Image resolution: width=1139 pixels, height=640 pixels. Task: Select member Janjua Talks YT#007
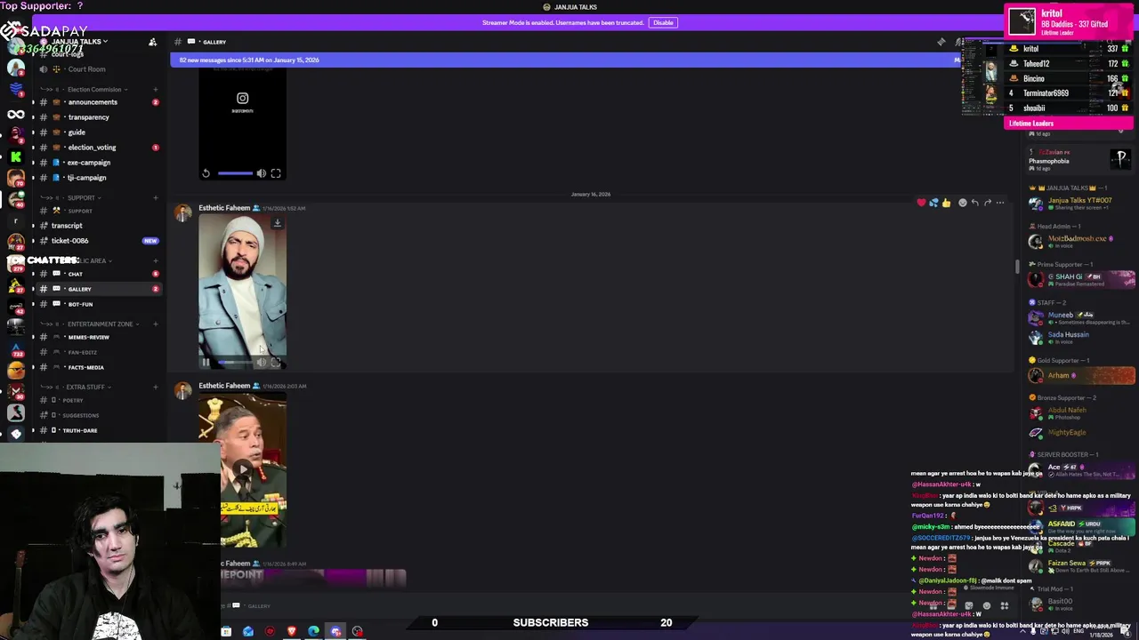point(1081,203)
